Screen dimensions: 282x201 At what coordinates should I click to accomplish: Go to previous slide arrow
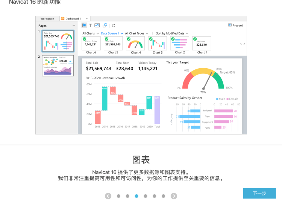[108, 196]
